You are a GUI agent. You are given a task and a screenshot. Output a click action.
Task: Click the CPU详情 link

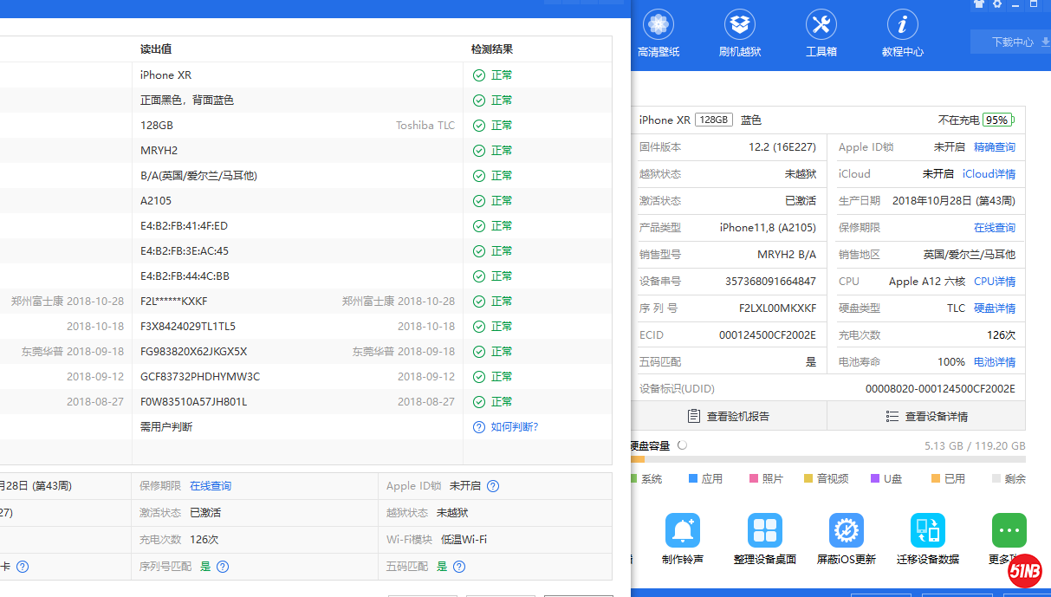click(994, 282)
